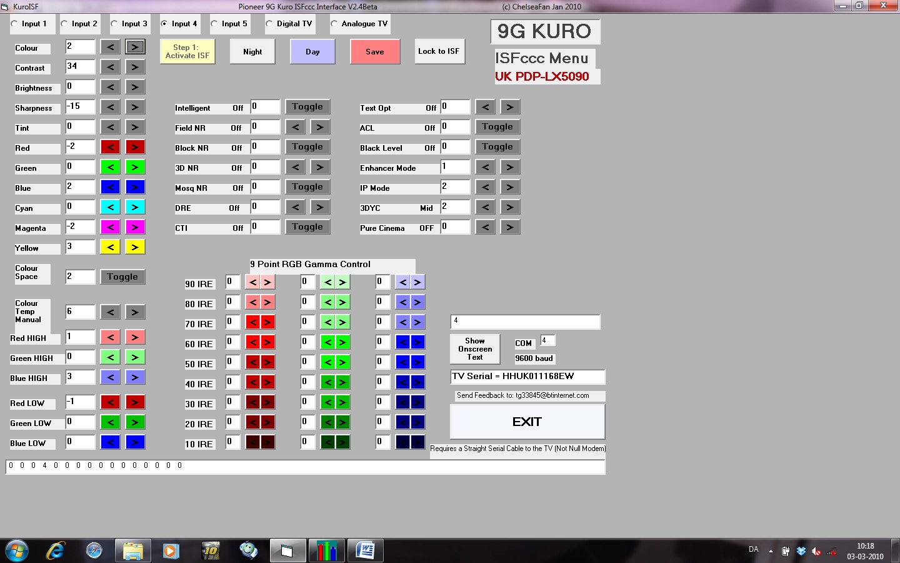The image size is (900, 563).
Task: Click the Contrast value field
Action: click(x=81, y=67)
